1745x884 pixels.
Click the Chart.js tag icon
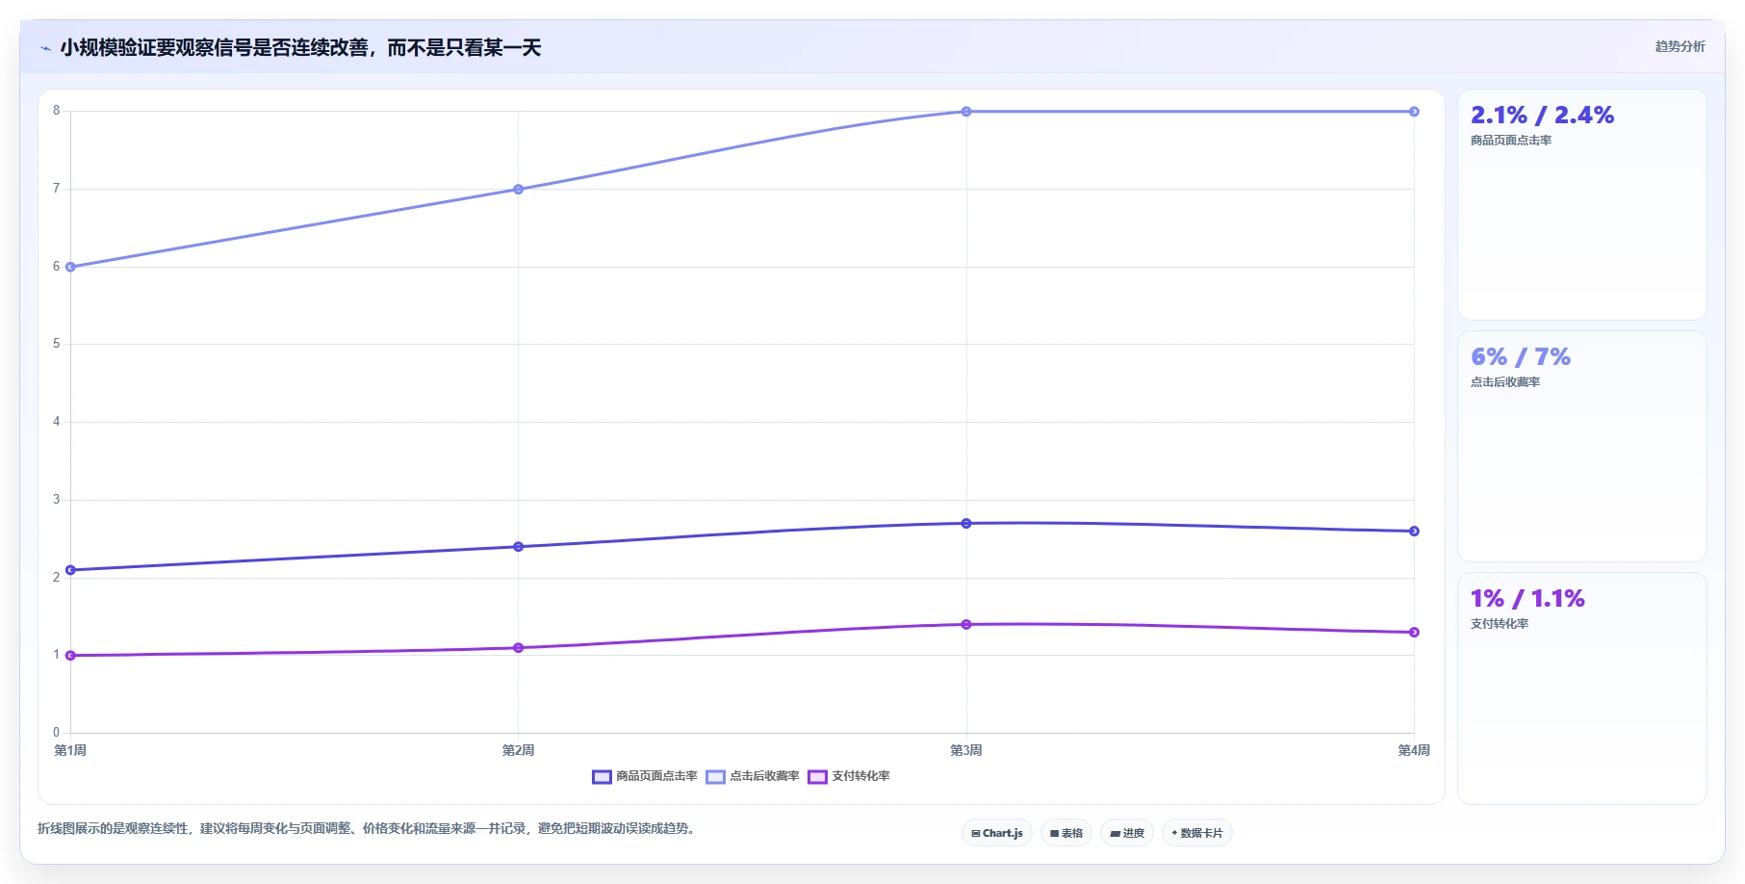[x=976, y=834]
